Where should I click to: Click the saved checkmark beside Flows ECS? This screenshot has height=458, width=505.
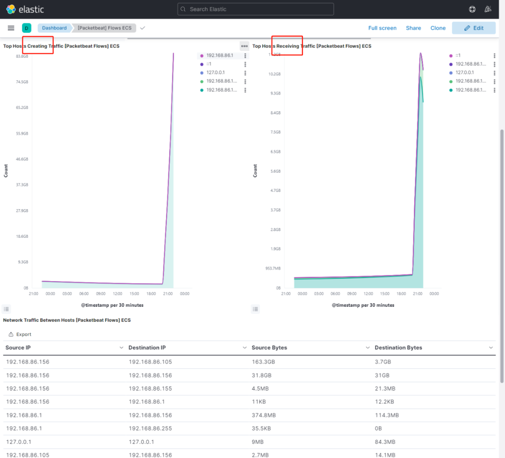point(143,28)
